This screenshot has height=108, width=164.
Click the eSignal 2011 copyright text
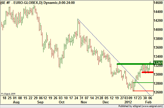pyautogui.click(x=9, y=94)
